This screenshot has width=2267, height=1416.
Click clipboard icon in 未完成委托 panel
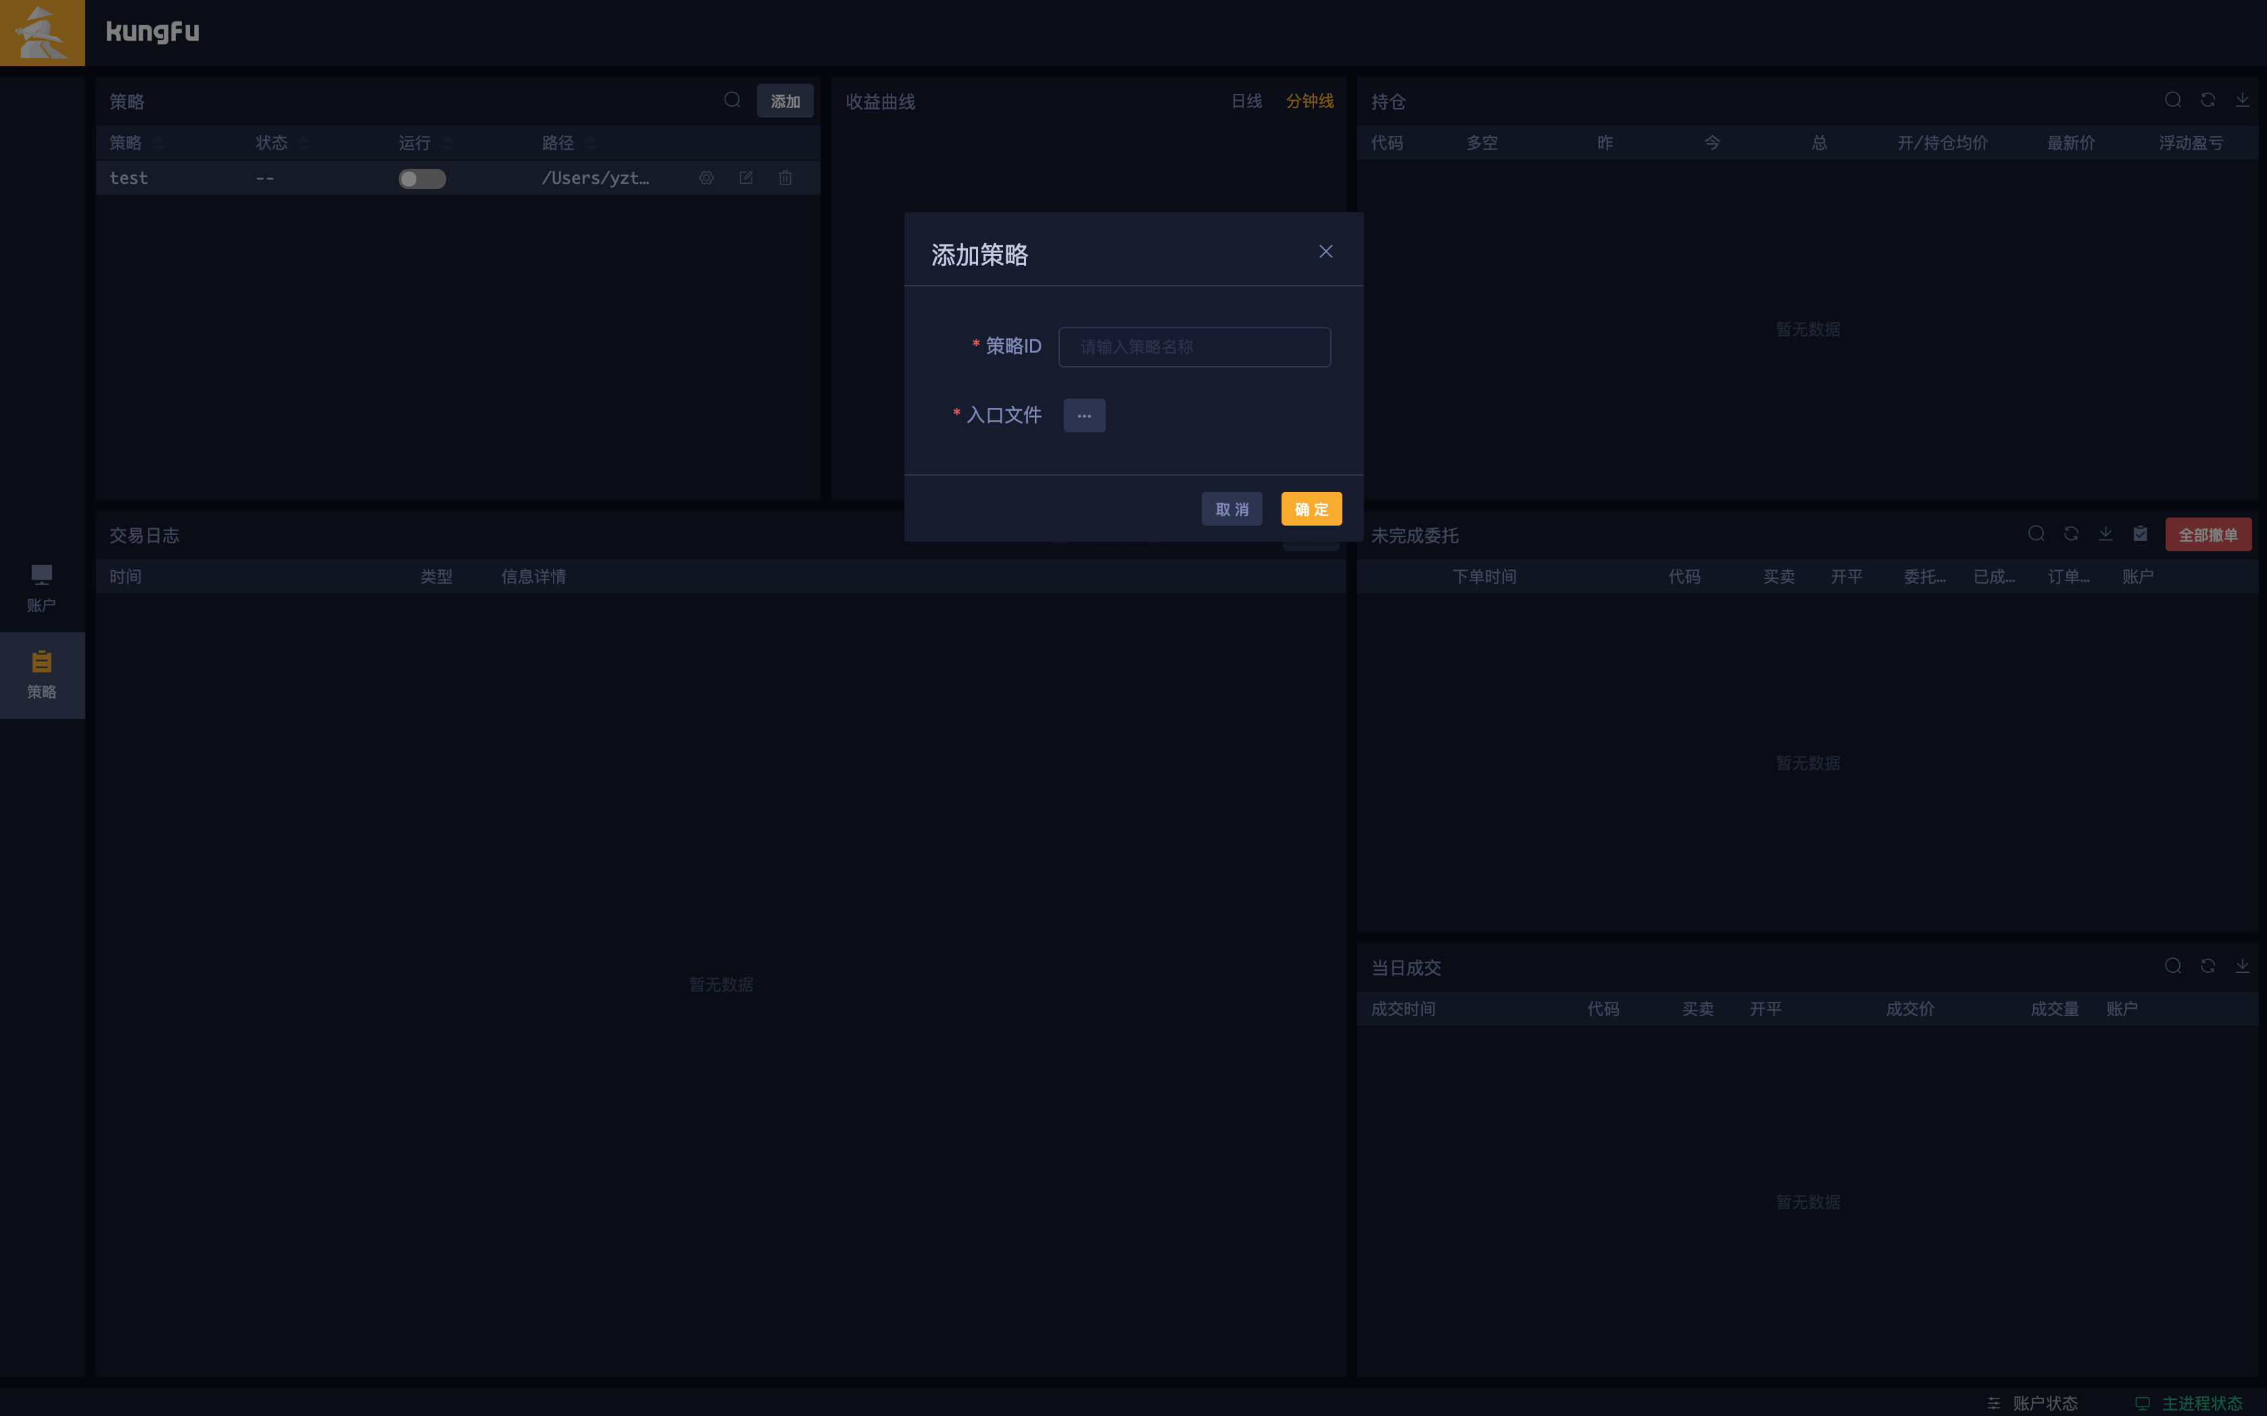point(2141,534)
